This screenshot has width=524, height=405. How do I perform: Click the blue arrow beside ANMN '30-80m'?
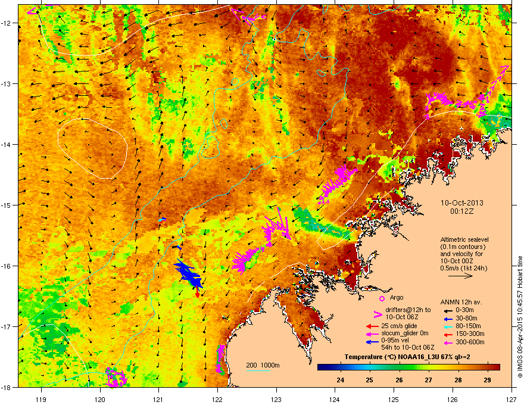(447, 319)
